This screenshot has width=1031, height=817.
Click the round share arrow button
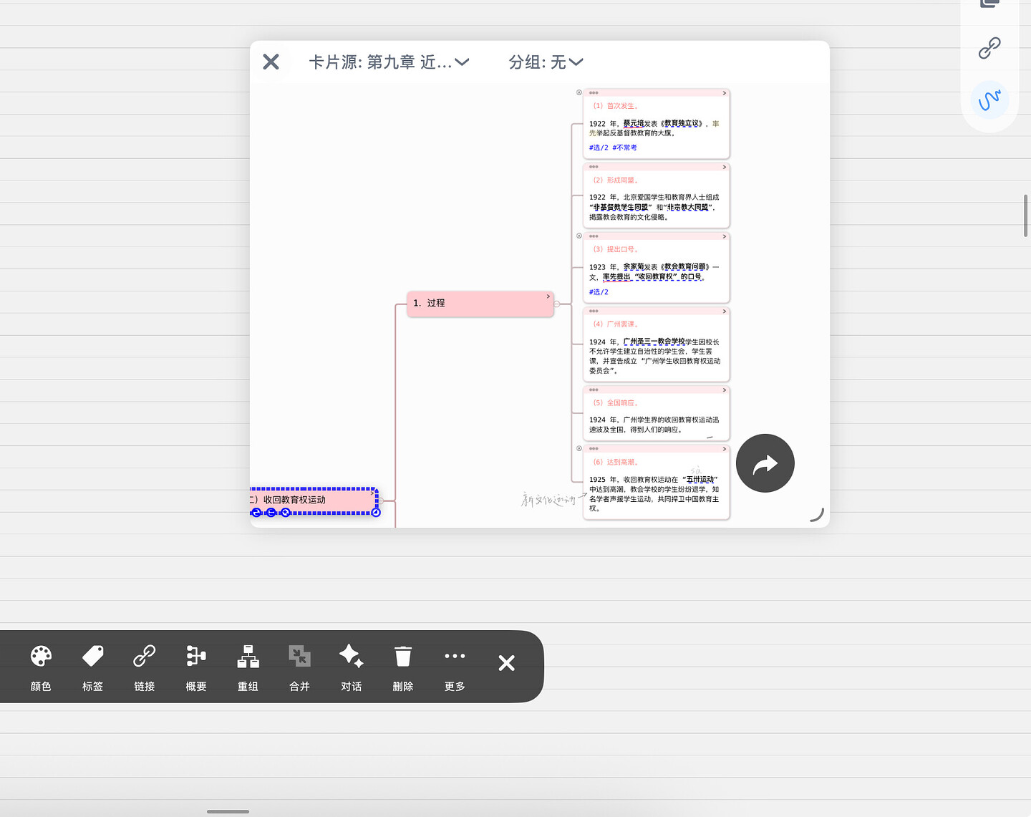coord(765,463)
